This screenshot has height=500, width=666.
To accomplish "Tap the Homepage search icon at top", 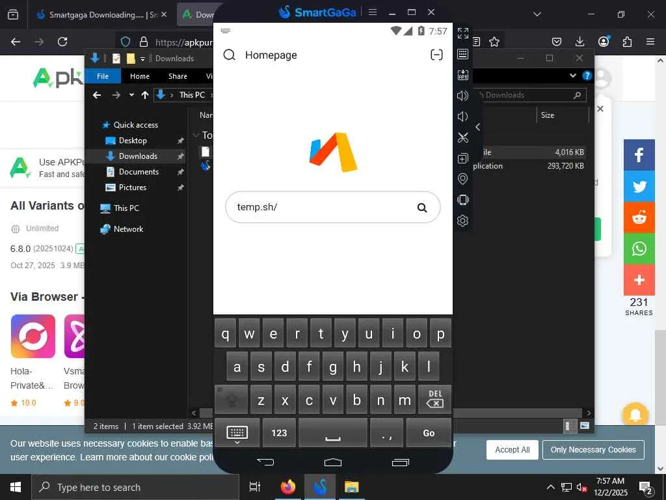I will point(230,55).
